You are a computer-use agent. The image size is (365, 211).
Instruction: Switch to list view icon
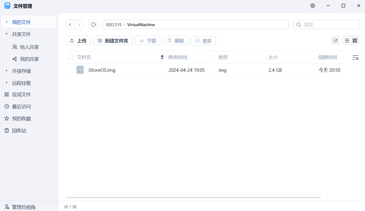347,41
